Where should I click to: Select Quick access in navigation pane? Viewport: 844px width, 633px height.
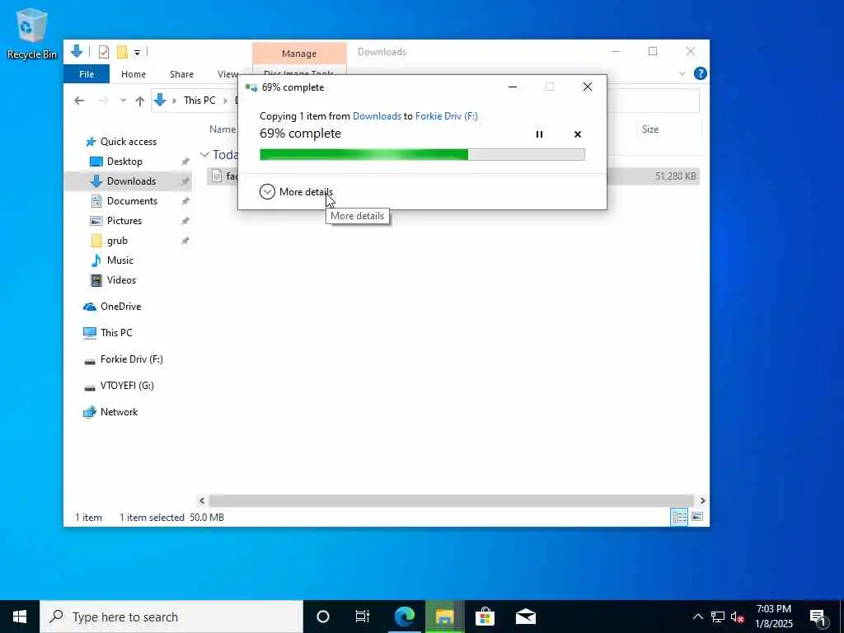click(x=128, y=142)
